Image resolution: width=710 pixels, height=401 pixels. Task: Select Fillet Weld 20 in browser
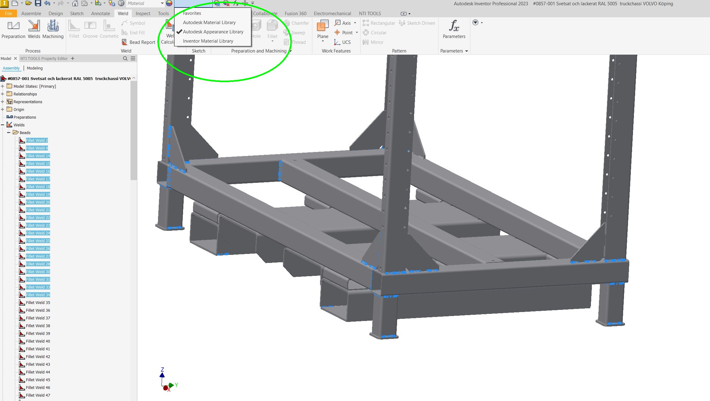click(38, 202)
